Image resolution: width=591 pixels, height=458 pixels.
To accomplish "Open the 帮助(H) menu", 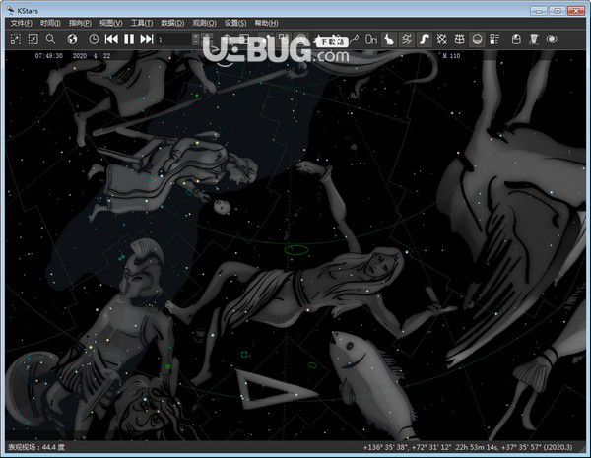I will [267, 23].
